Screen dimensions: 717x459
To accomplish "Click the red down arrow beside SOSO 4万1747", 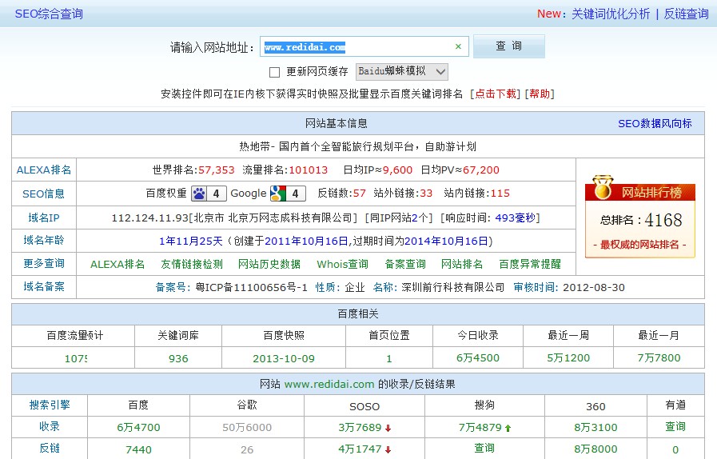I will [x=388, y=450].
